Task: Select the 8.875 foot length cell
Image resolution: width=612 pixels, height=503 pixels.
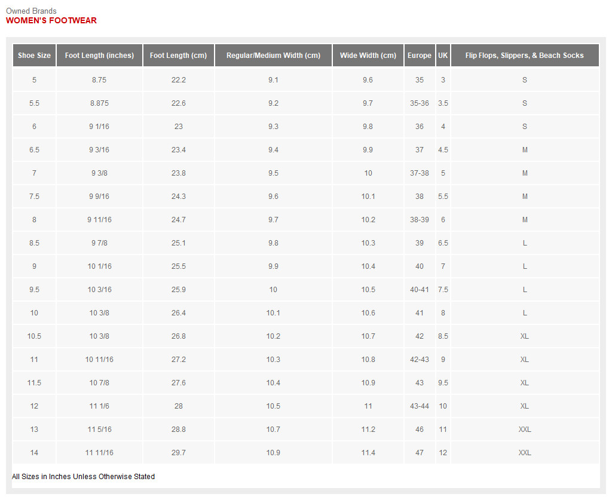Action: [100, 103]
